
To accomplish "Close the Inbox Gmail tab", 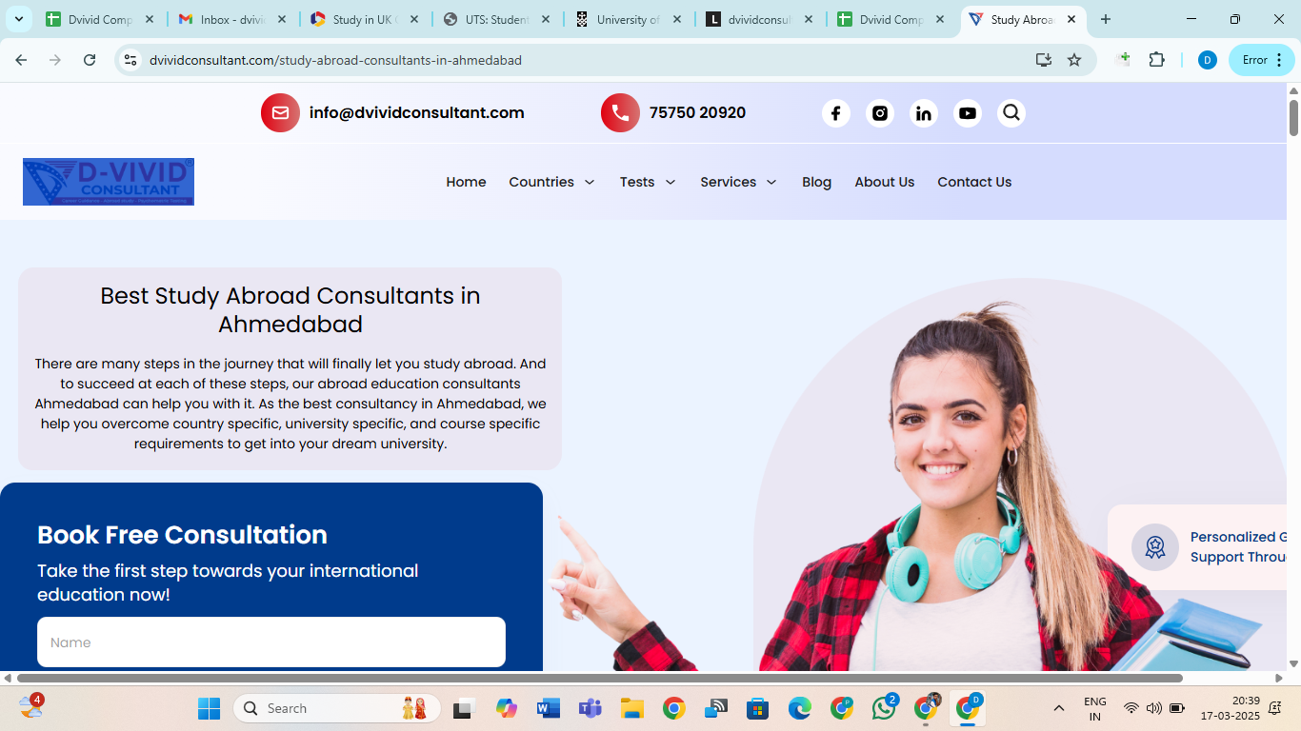I will pyautogui.click(x=281, y=19).
